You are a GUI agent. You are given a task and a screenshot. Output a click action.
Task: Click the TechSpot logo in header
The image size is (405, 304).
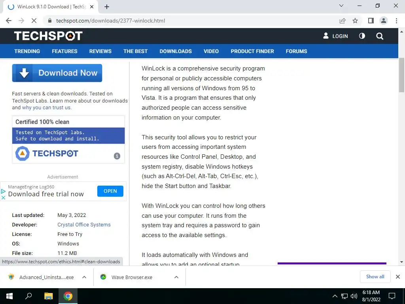click(48, 36)
